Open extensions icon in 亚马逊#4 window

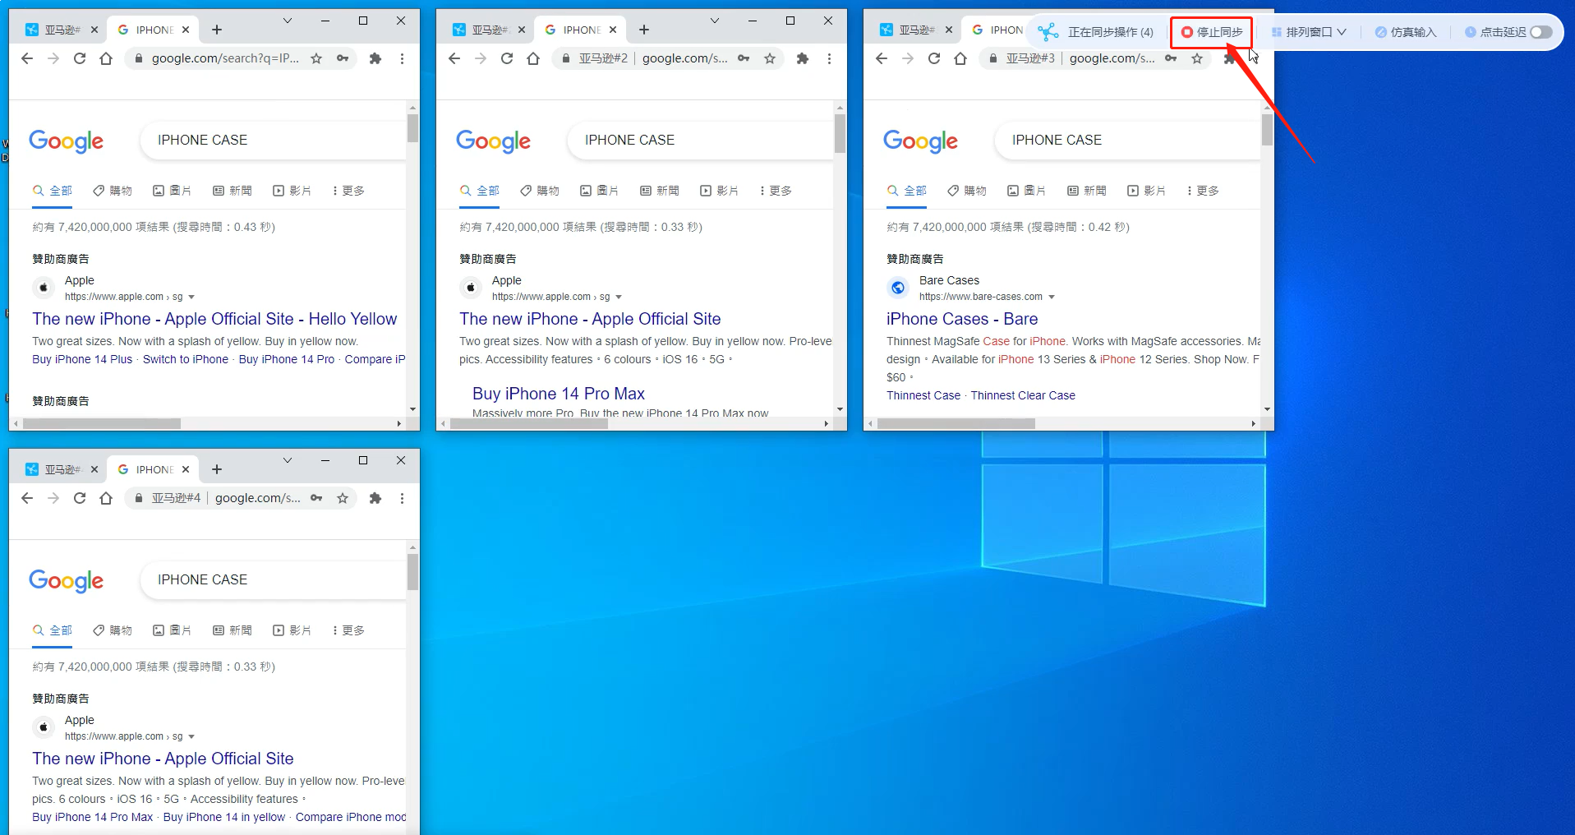point(375,498)
